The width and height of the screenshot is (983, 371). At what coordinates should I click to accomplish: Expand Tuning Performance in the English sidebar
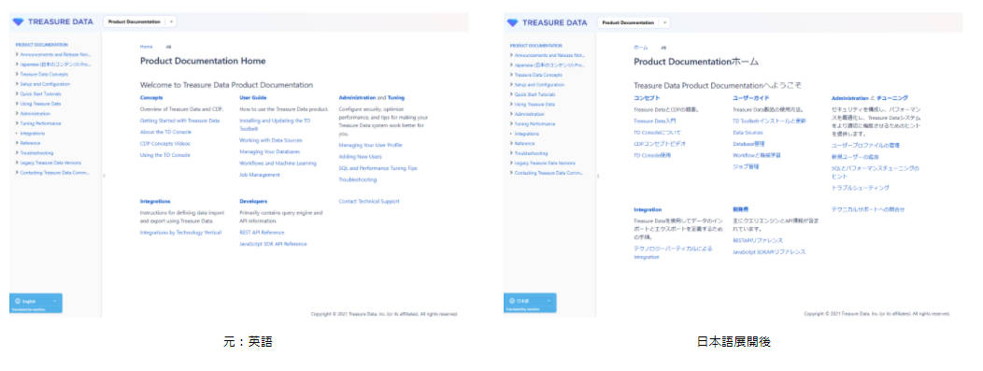[38, 123]
